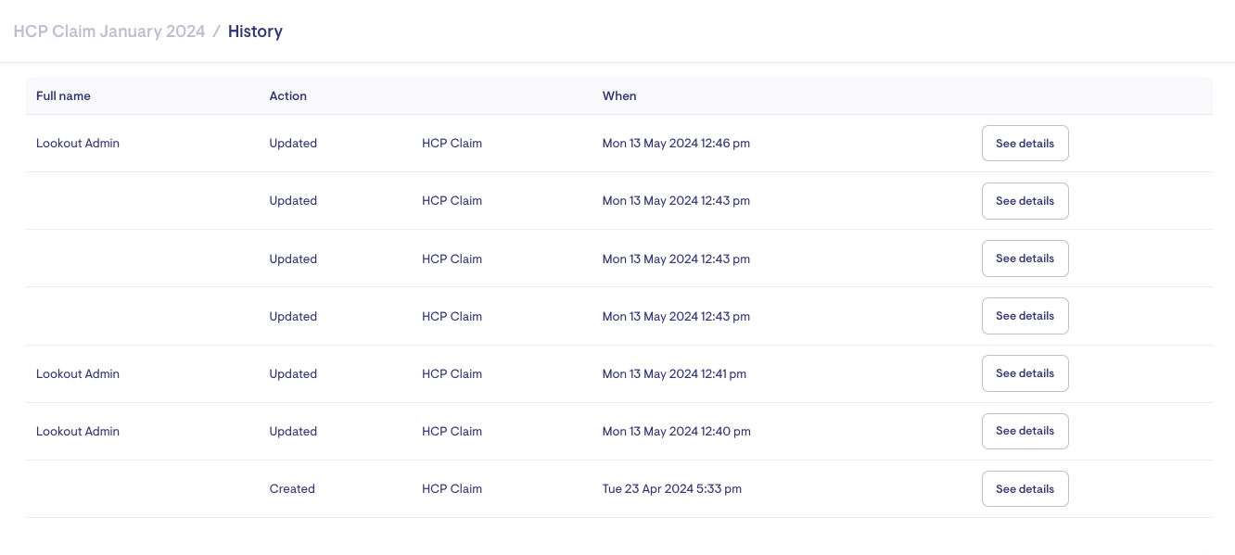Screen dimensions: 1235x555
Task: See details for the first 12:43 pm update
Action: (1025, 201)
